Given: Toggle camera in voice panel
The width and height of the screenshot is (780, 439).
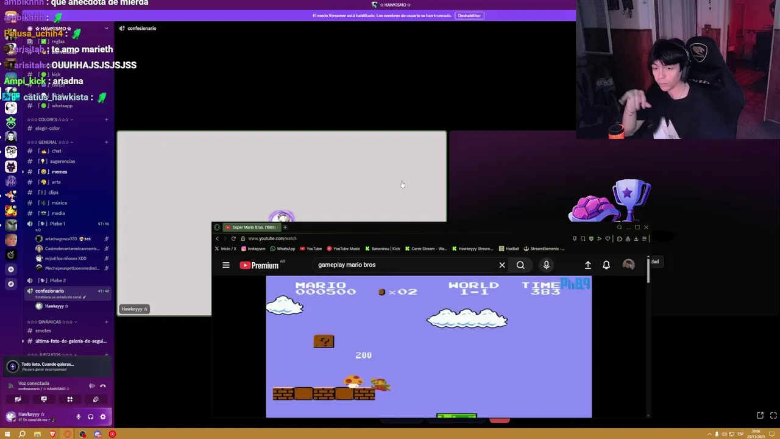Looking at the screenshot, I should (x=18, y=399).
